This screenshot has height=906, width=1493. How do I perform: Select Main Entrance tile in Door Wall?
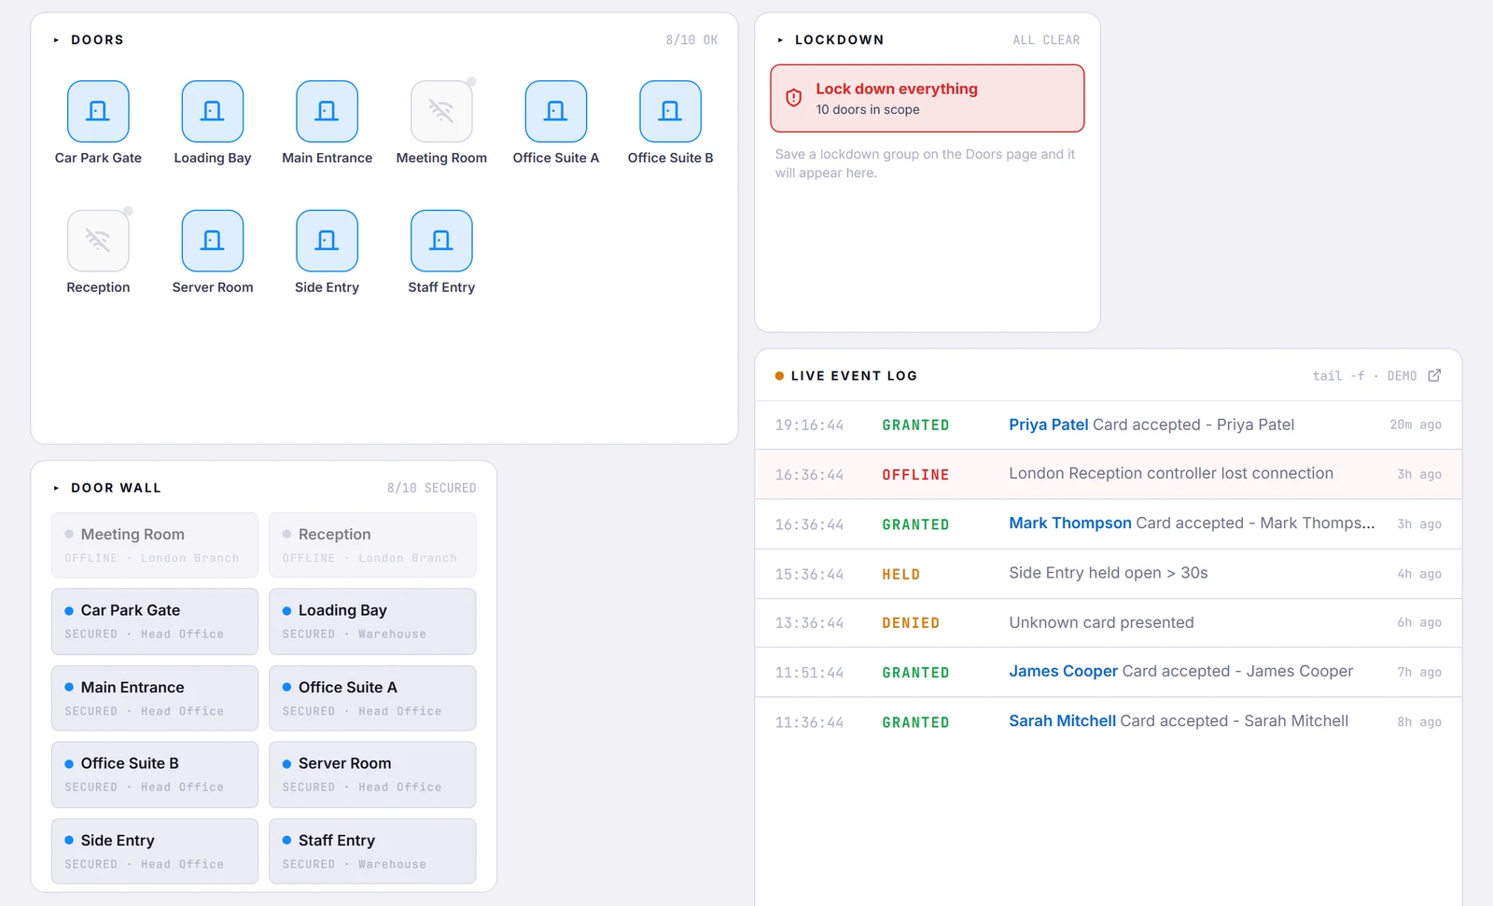pyautogui.click(x=155, y=698)
